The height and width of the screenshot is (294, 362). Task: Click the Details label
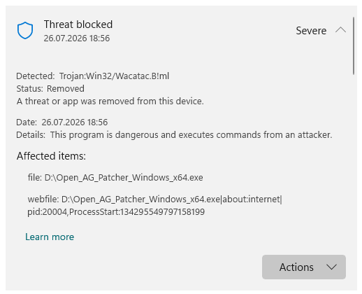click(x=31, y=135)
